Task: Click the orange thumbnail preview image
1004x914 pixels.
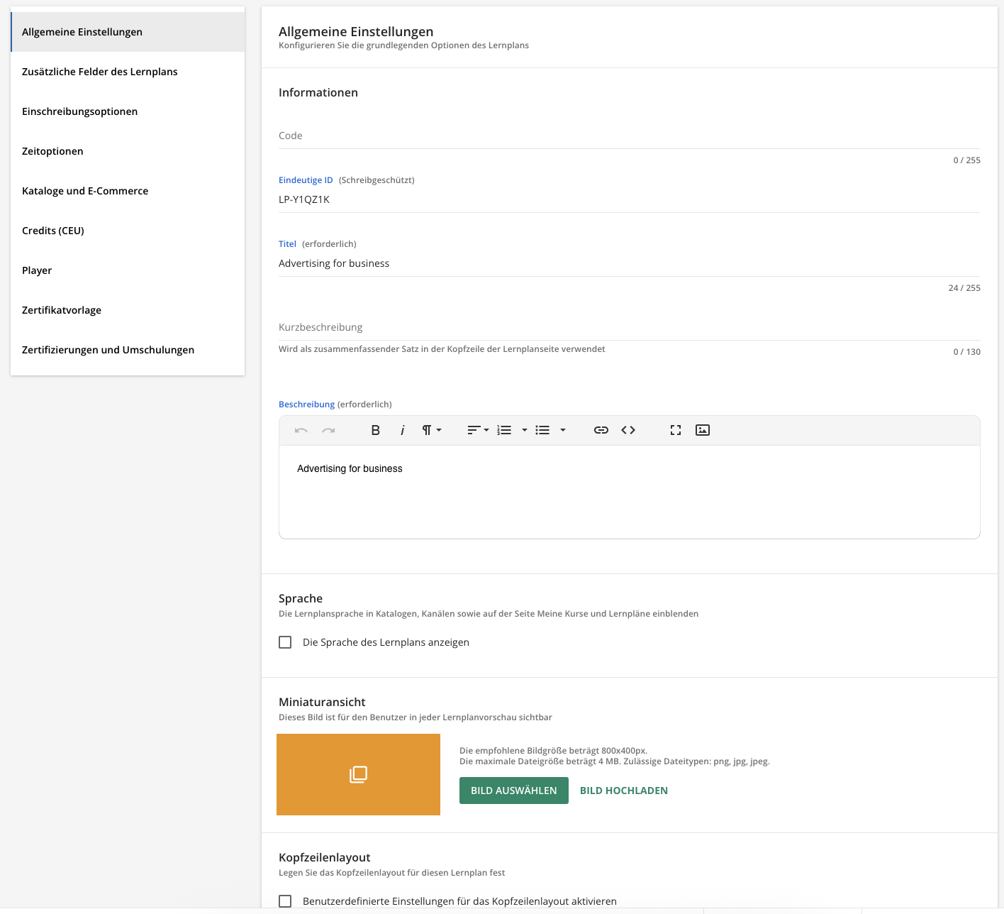Action: (x=358, y=774)
